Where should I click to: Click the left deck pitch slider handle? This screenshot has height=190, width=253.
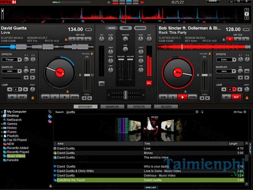pos(87,75)
